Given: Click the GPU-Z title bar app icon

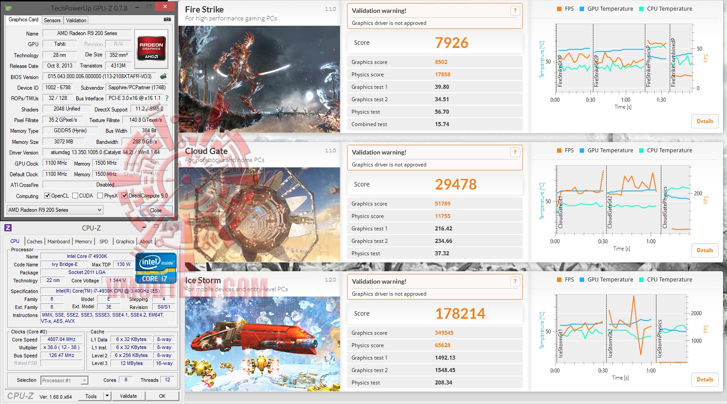Looking at the screenshot, I should pyautogui.click(x=8, y=8).
